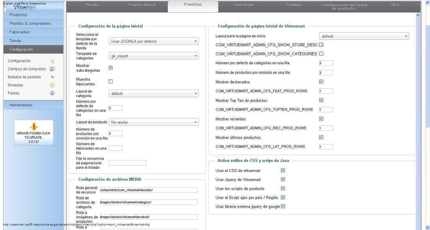Toggle Usar el CSS de virtuemart
Viewport: 430px width, 230px height.
click(283, 170)
